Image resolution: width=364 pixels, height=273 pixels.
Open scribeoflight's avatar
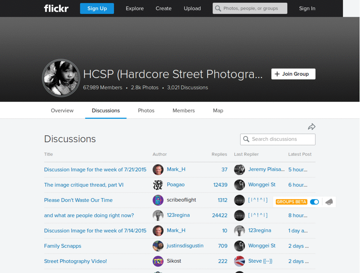[158, 200]
